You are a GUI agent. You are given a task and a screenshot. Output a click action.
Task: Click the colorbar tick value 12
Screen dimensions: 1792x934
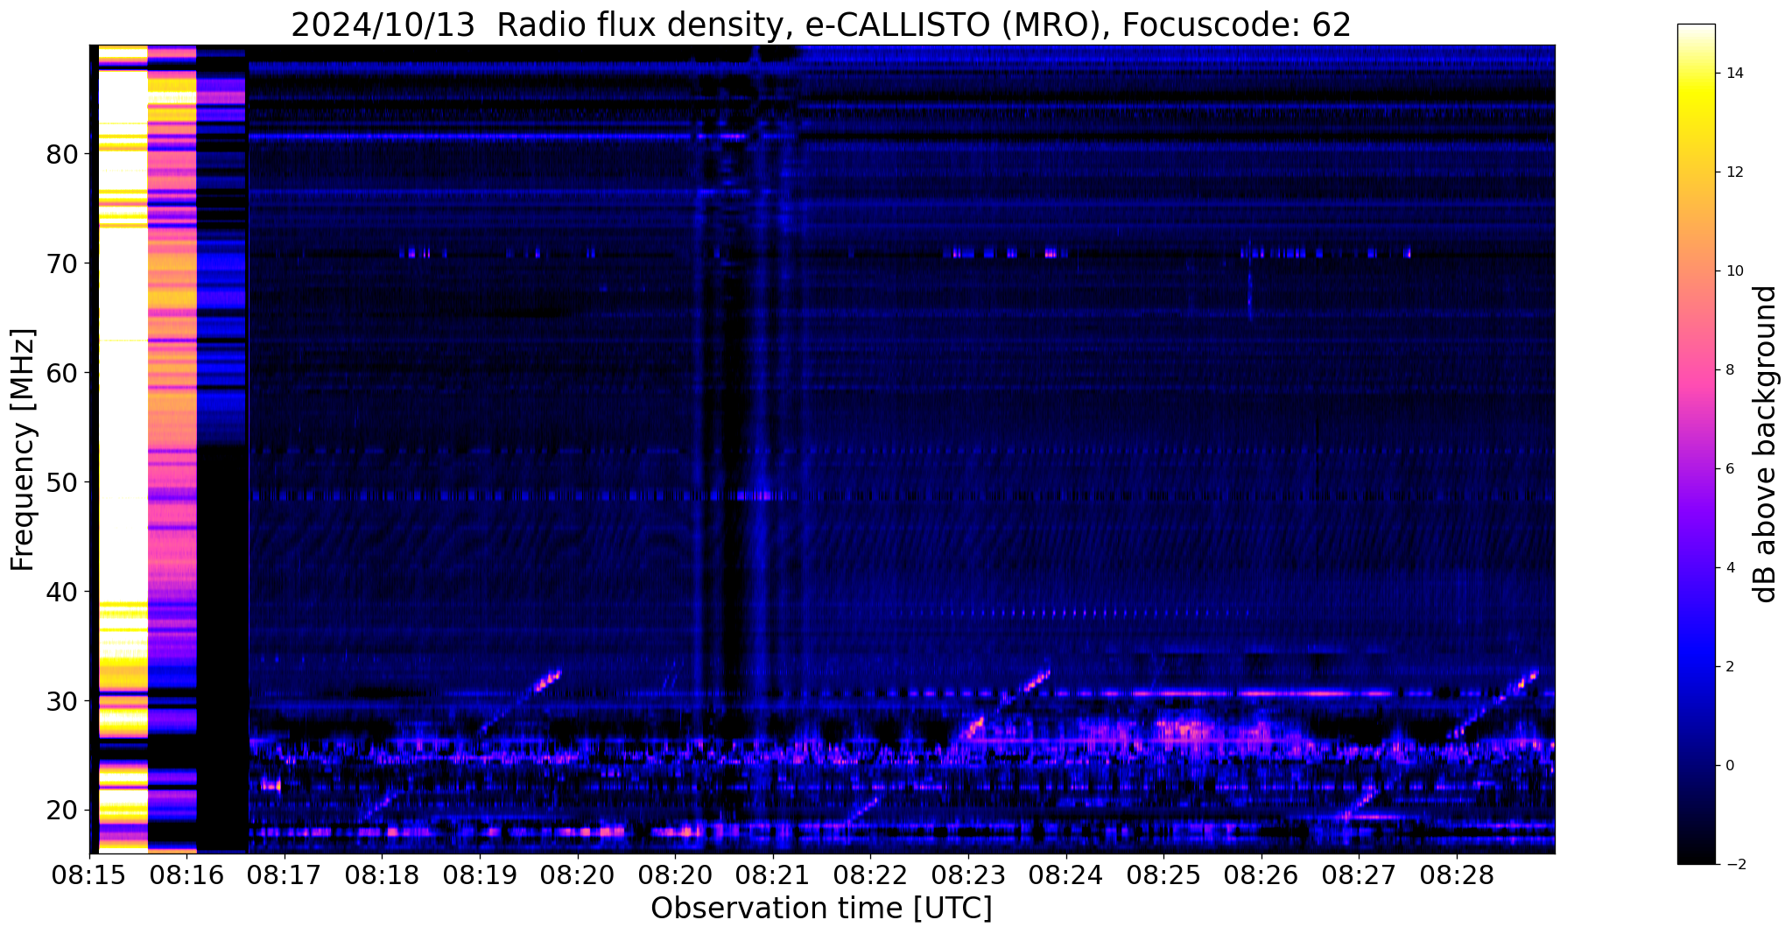click(1734, 172)
